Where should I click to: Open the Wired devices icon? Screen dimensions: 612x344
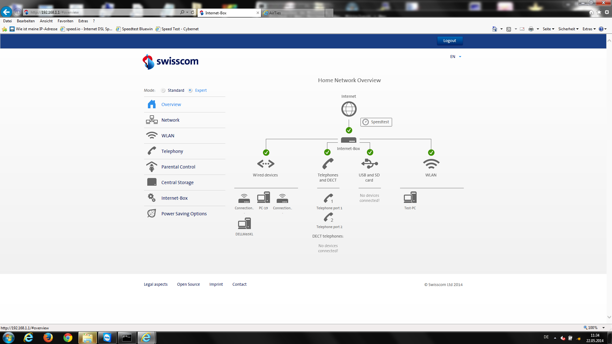[x=266, y=164]
